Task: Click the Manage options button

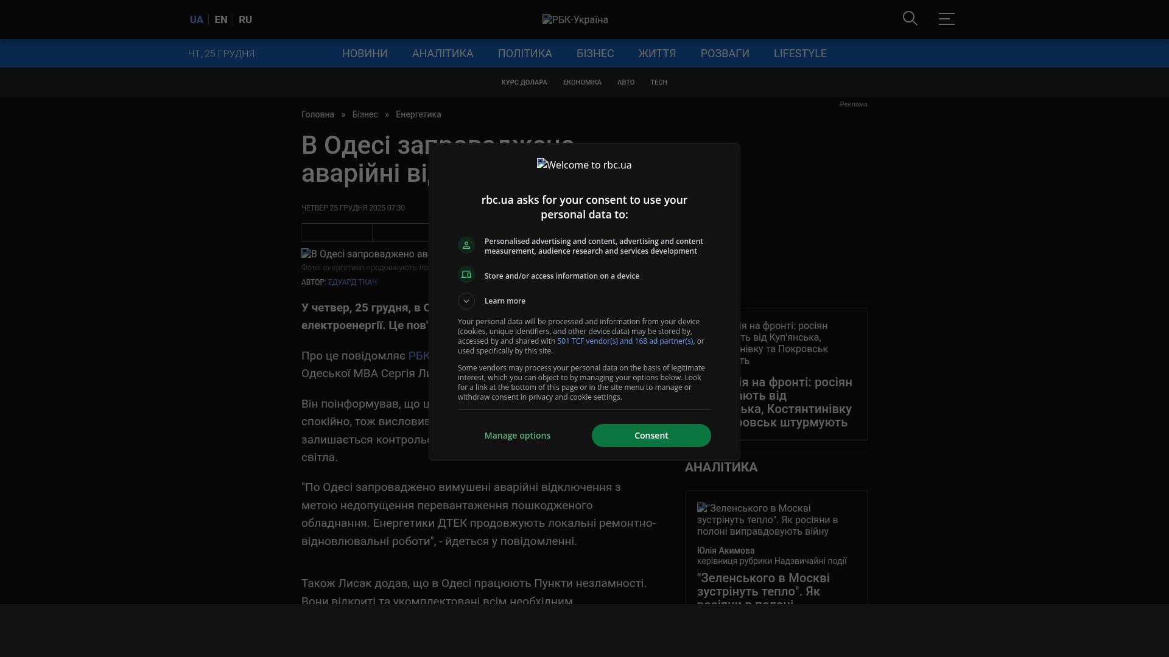Action: pos(518,436)
